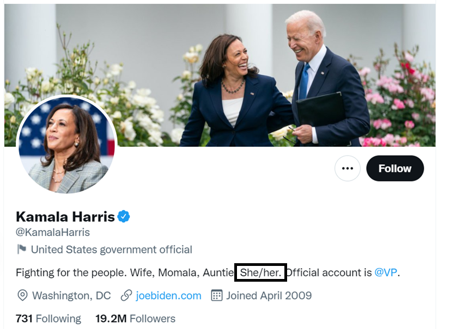Viewport: 450px width, 329px height.
Task: Click the chain link icon
Action: tap(126, 296)
